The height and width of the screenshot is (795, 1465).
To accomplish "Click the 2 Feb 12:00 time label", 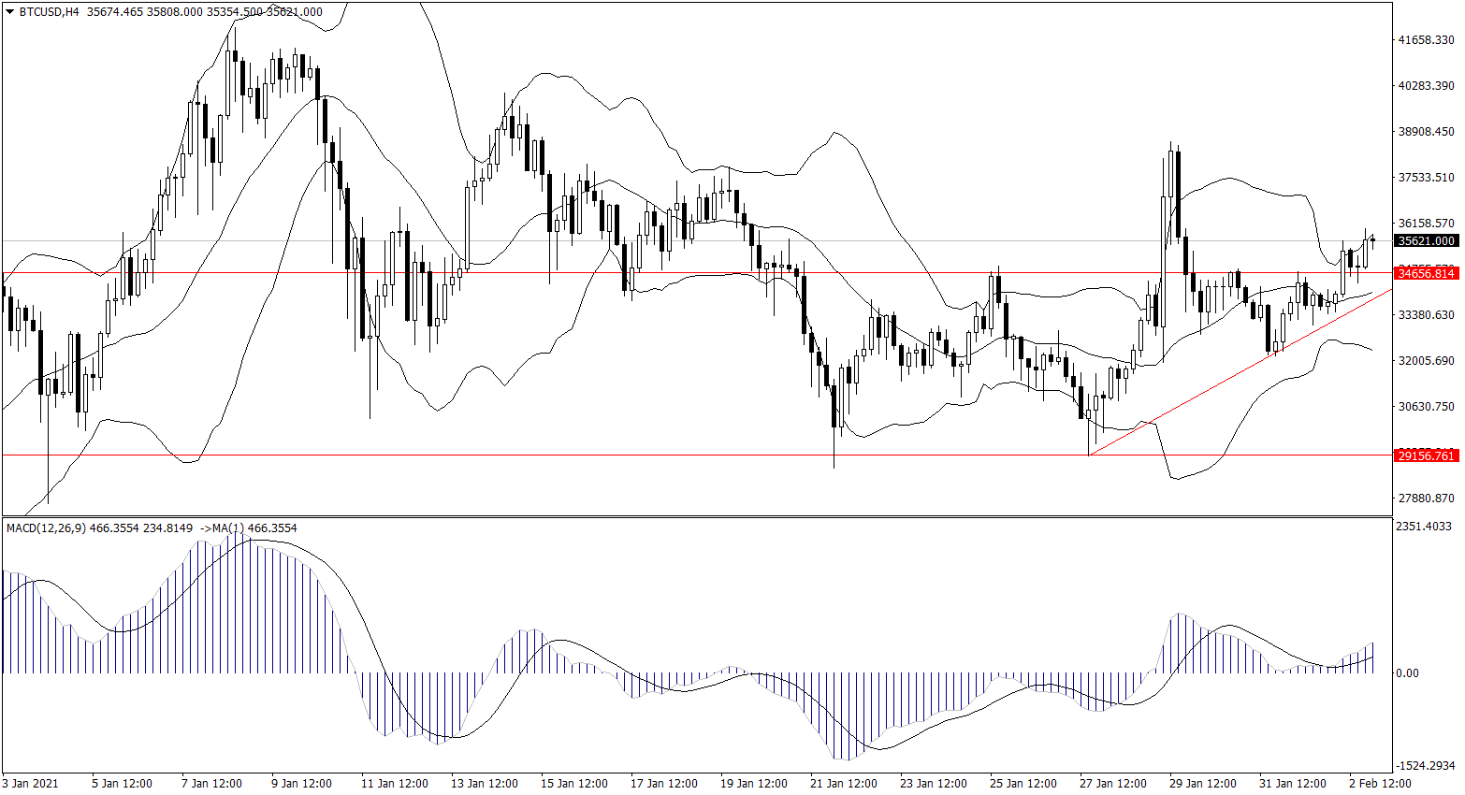I will point(1380,784).
